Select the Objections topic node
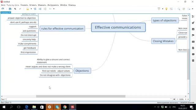The image size is (196, 110). click(82, 71)
